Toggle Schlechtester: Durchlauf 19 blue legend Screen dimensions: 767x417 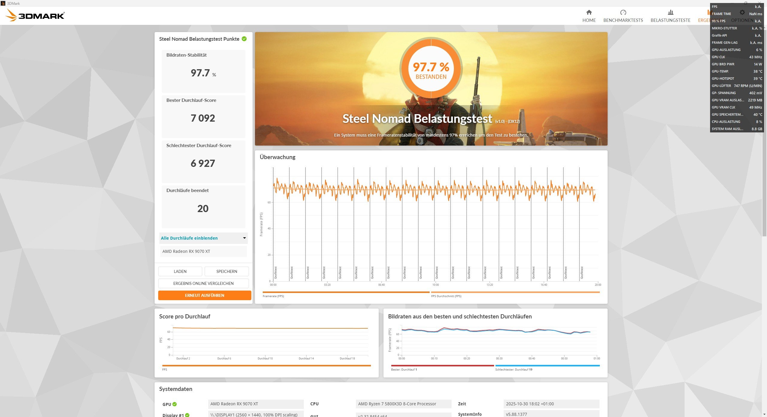514,369
